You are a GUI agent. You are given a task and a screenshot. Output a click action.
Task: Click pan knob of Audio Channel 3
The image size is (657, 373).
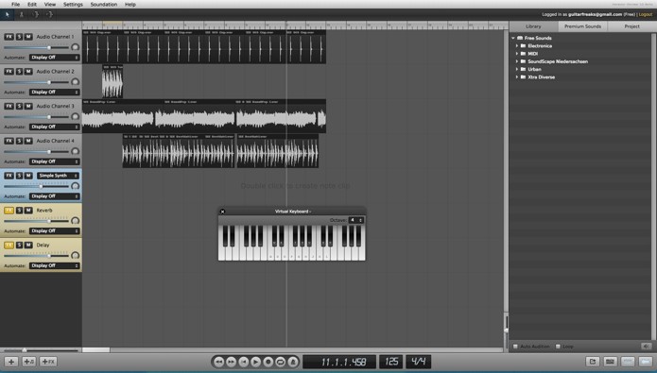point(75,116)
